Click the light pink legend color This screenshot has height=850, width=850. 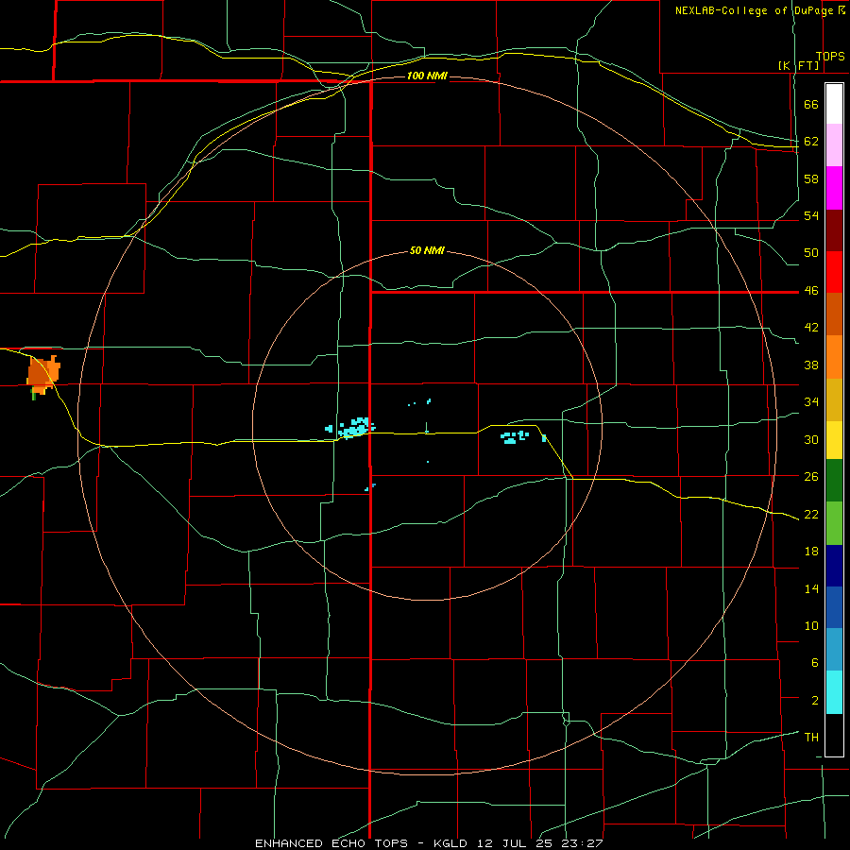coord(834,145)
